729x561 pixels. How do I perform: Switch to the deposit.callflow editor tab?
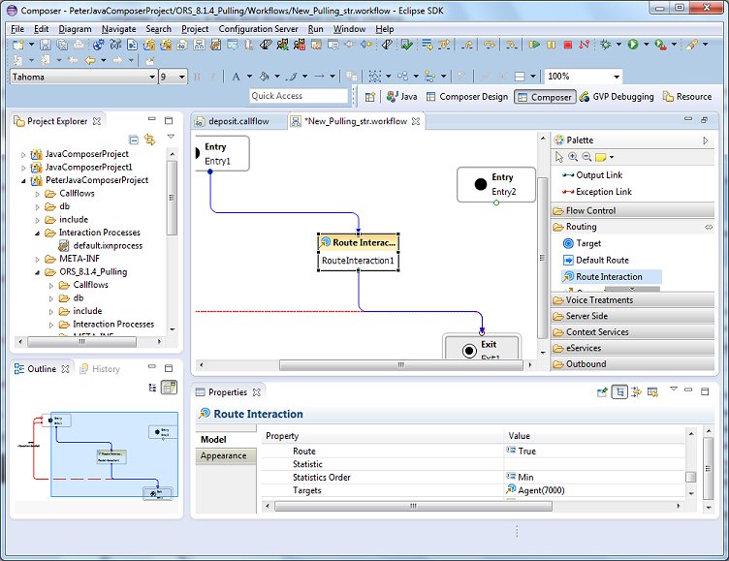pos(238,121)
